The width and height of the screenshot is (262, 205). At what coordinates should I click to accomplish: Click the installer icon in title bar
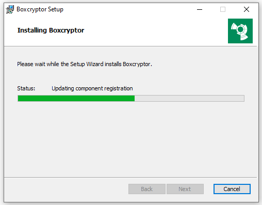10,9
